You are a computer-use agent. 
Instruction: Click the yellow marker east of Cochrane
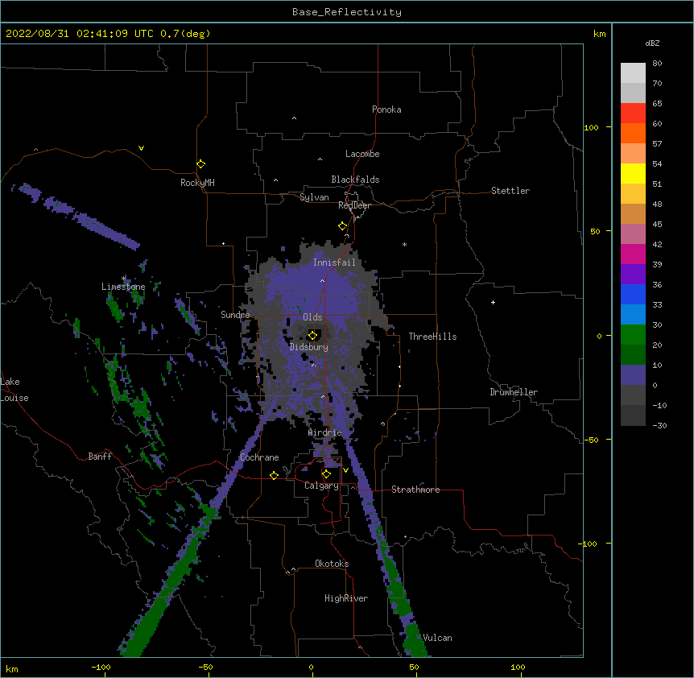click(274, 475)
